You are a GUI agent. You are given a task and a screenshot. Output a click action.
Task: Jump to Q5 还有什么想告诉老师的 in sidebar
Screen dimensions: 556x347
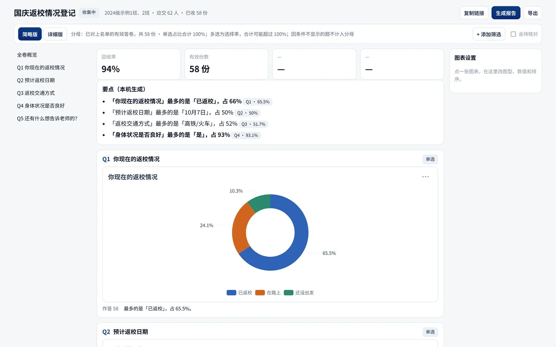[x=47, y=118]
